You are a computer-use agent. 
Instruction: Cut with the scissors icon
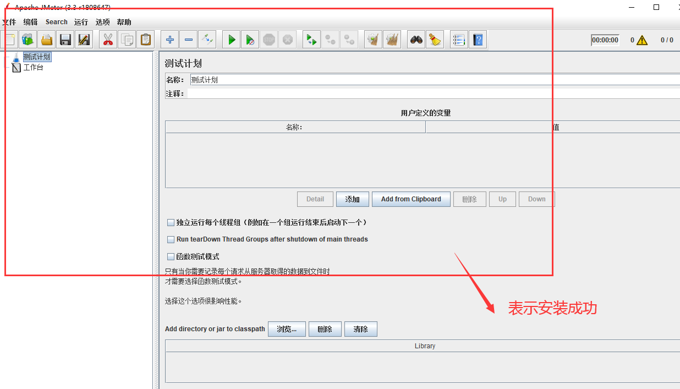[108, 40]
